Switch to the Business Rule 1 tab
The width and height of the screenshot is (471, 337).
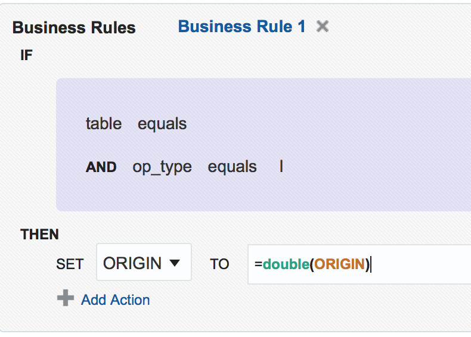point(242,26)
